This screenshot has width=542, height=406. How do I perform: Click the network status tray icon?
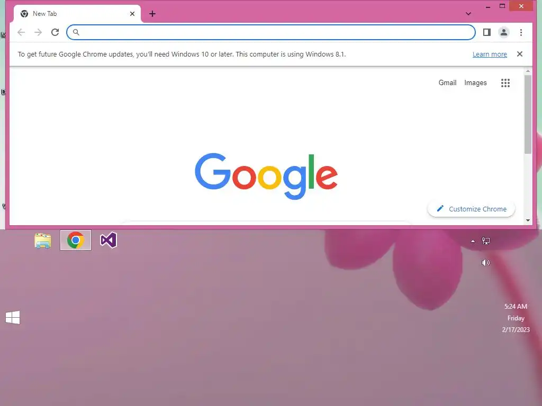[x=486, y=241]
